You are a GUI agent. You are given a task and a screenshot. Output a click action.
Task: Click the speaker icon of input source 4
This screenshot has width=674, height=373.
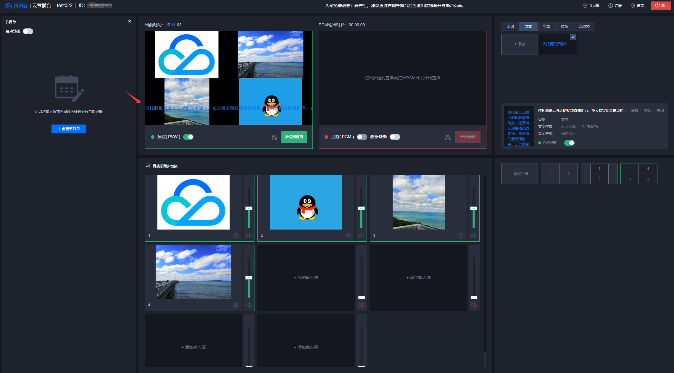click(249, 305)
